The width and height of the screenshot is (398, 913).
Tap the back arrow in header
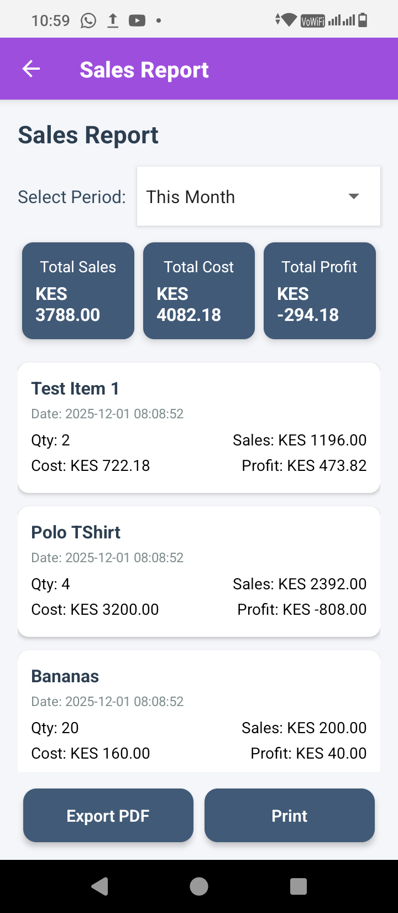pos(31,69)
